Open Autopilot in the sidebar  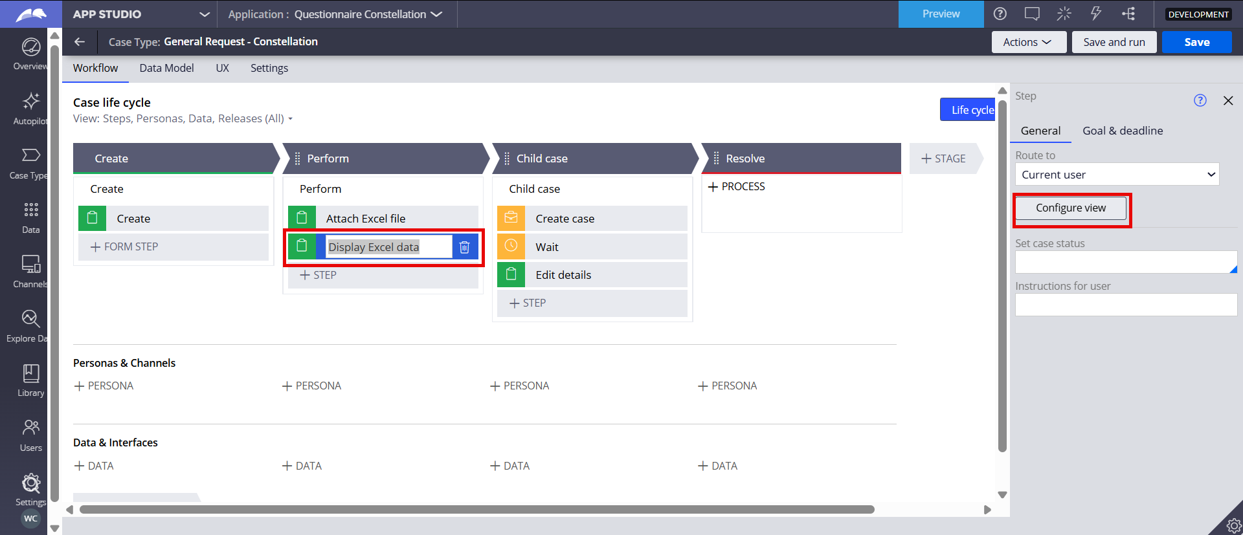[x=30, y=109]
